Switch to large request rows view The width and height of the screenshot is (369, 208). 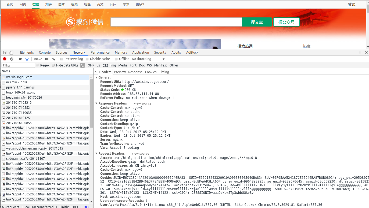pyautogui.click(x=47, y=59)
